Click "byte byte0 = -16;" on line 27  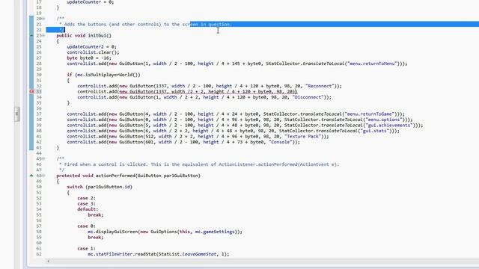click(x=89, y=58)
